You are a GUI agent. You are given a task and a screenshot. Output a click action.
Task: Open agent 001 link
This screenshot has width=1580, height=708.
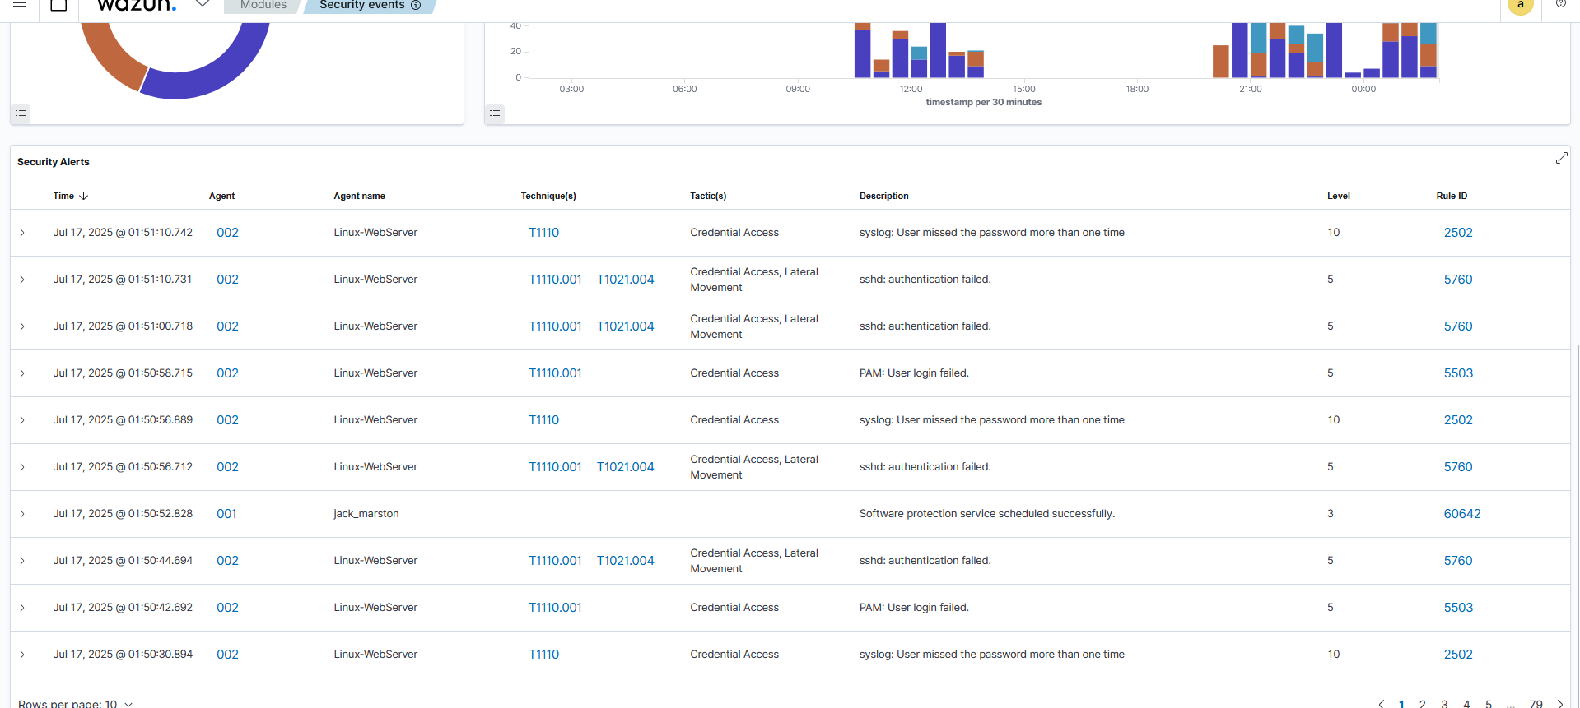coord(226,514)
